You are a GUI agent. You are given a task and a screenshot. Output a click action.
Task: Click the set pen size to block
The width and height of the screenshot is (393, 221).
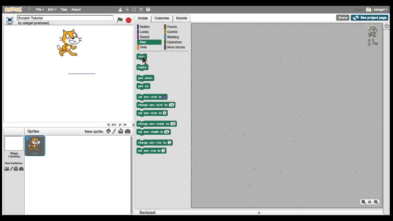[x=151, y=151]
